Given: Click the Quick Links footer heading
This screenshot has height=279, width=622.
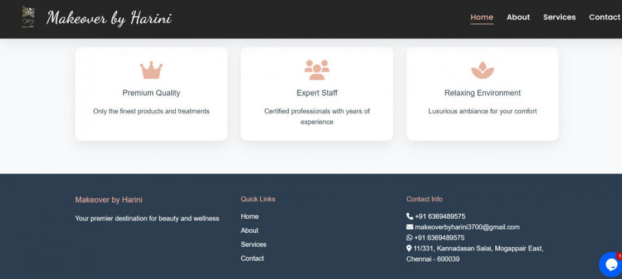Looking at the screenshot, I should (x=258, y=199).
